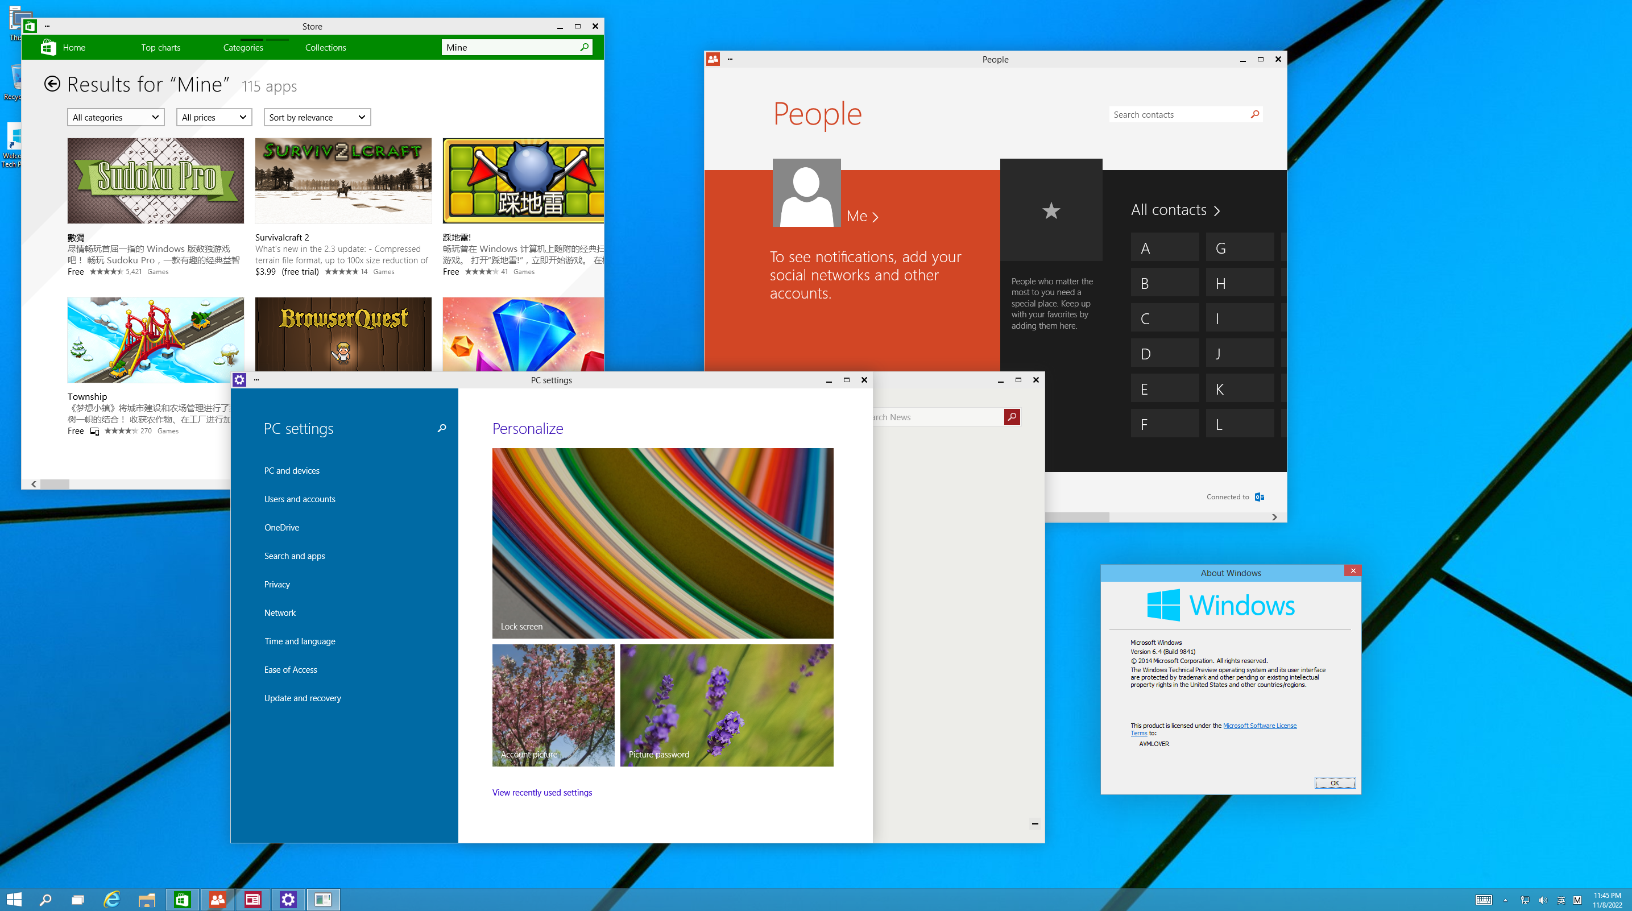
Task: Switch to News via taskbar icon
Action: 253,899
